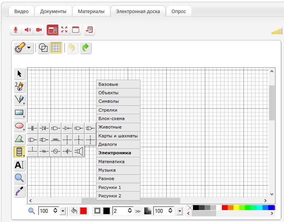Click the red fill color swatch
The image size is (284, 222).
tap(83, 211)
